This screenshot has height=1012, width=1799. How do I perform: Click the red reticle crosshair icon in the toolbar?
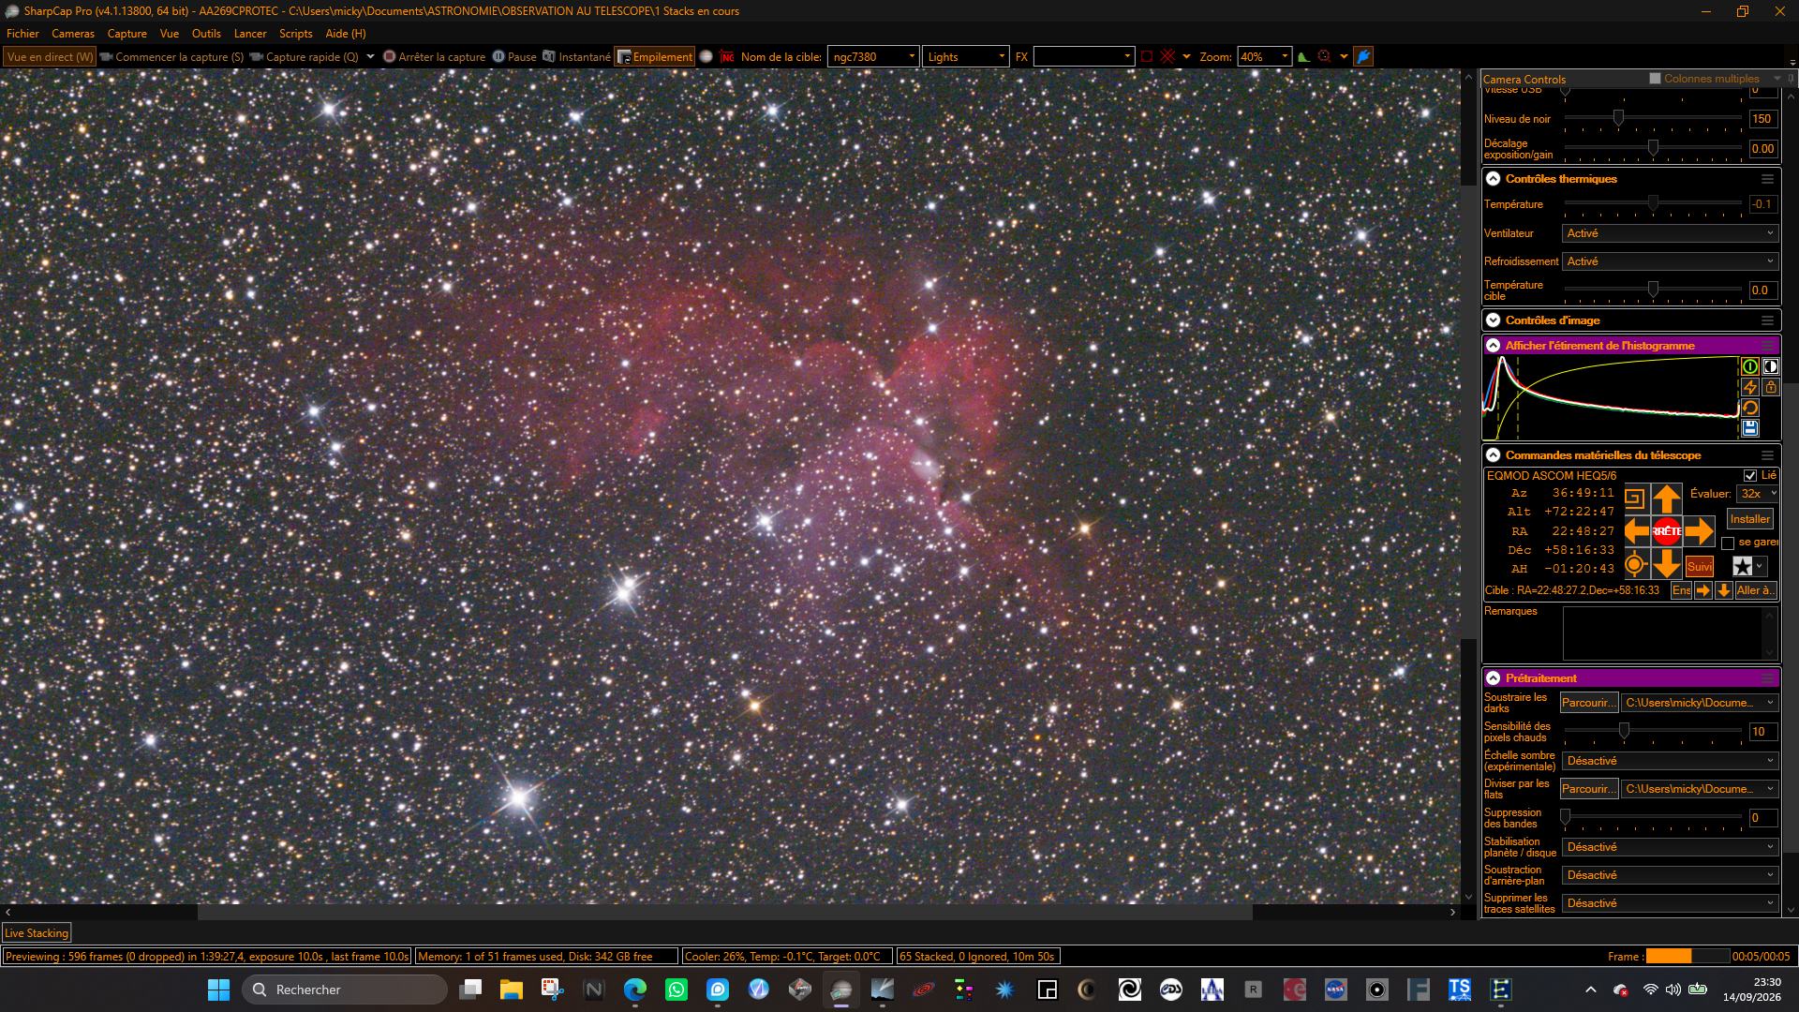(1167, 57)
